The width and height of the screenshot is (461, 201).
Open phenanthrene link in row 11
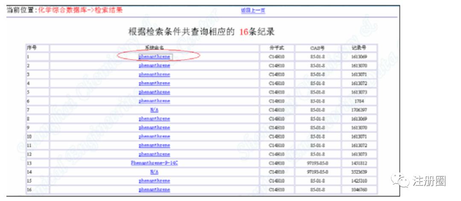point(155,145)
